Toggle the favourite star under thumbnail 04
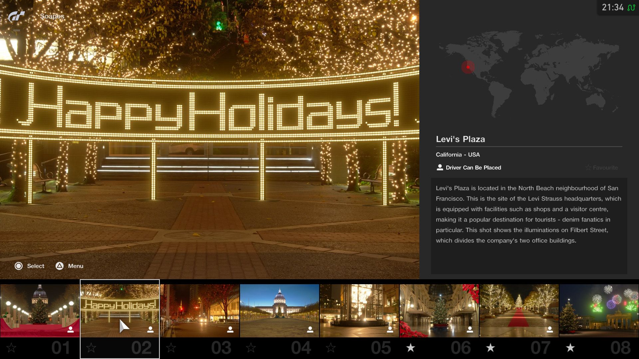Screen dimensions: 639x359 251,348
